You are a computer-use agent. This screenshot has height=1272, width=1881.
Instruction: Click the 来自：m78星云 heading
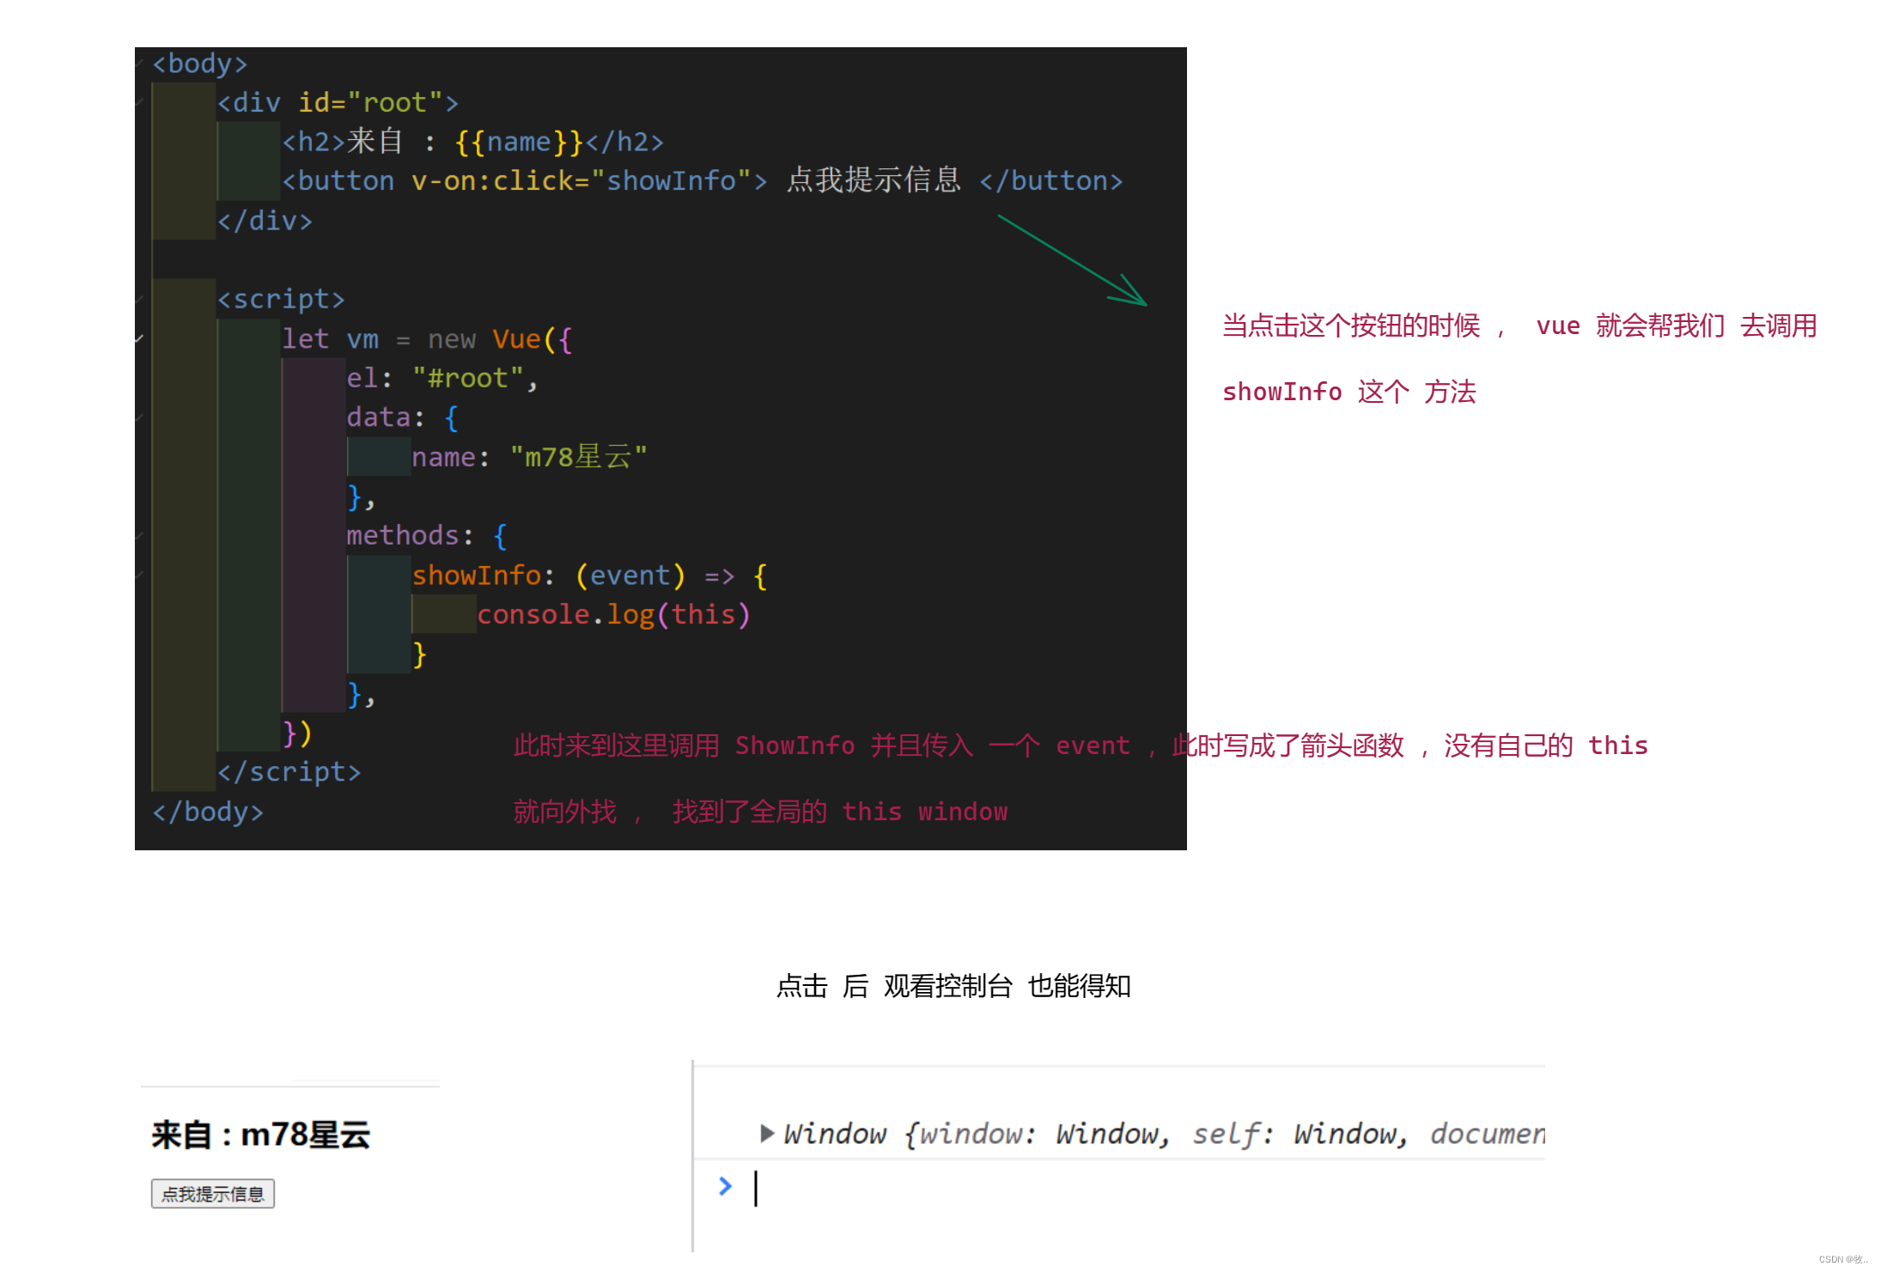tap(260, 1135)
